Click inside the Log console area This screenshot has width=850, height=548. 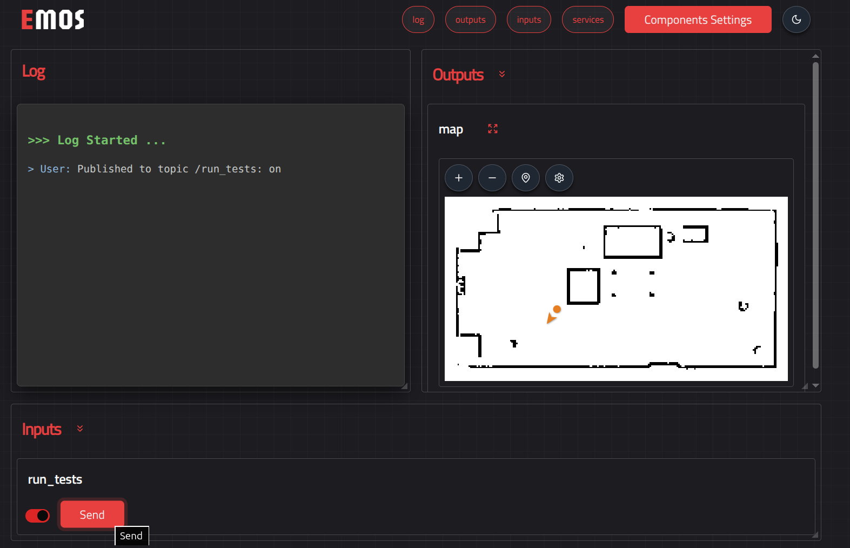pos(211,270)
